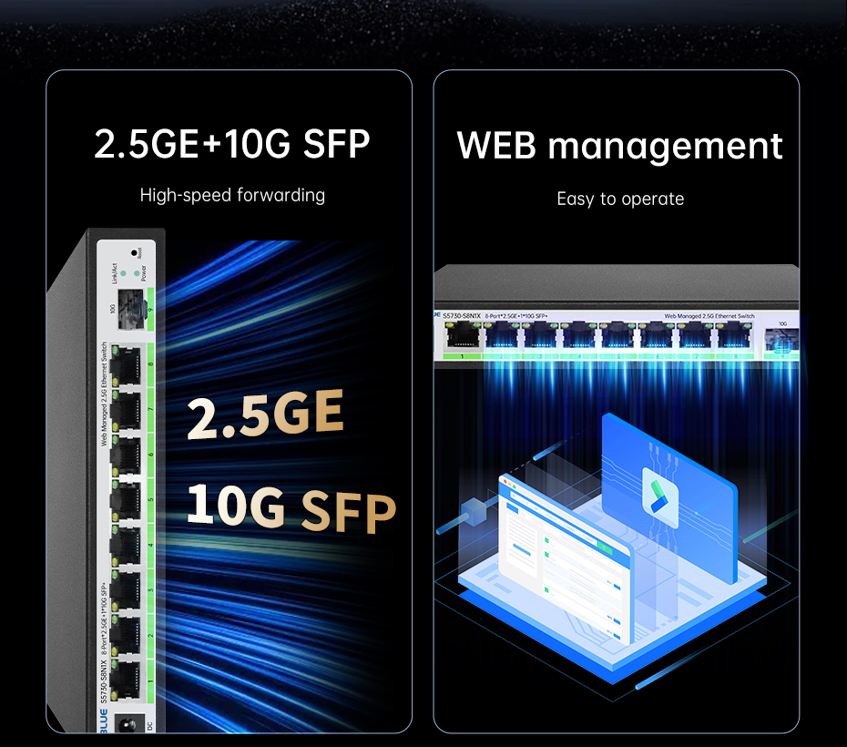Click the Reset pinhole on vertical switch
This screenshot has width=847, height=747.
pyautogui.click(x=133, y=252)
